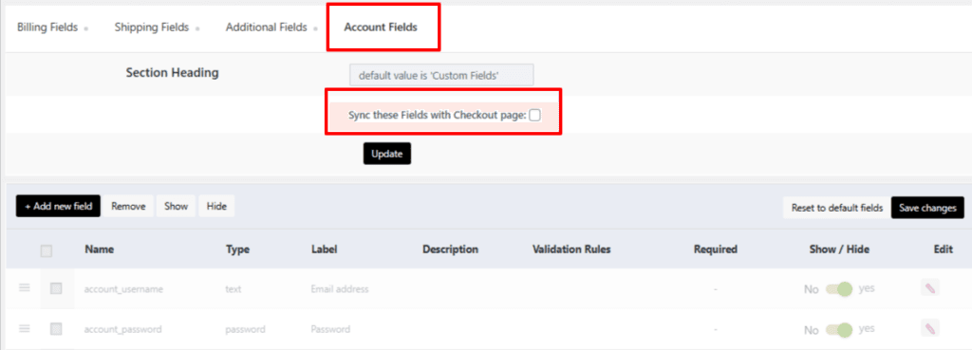Click the + Add new field button
The width and height of the screenshot is (972, 350).
click(58, 206)
